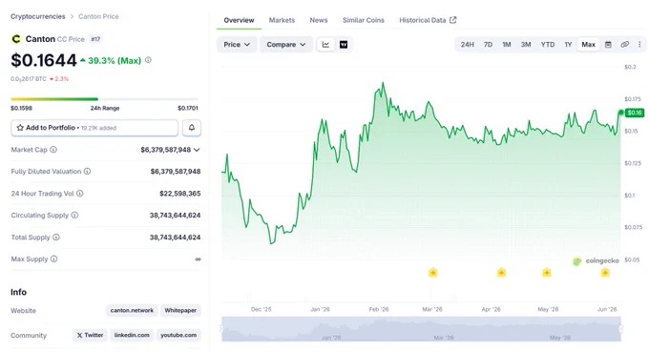Click the Market Cap info icon

click(53, 150)
